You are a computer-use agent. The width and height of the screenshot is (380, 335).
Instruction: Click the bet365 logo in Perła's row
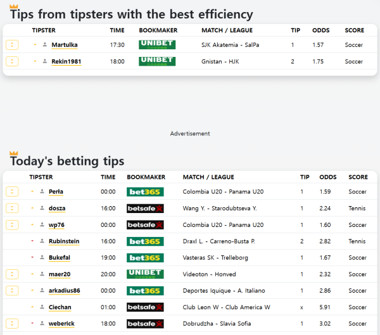click(145, 192)
